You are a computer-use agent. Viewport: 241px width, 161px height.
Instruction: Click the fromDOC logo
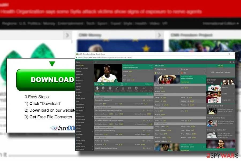(63, 128)
